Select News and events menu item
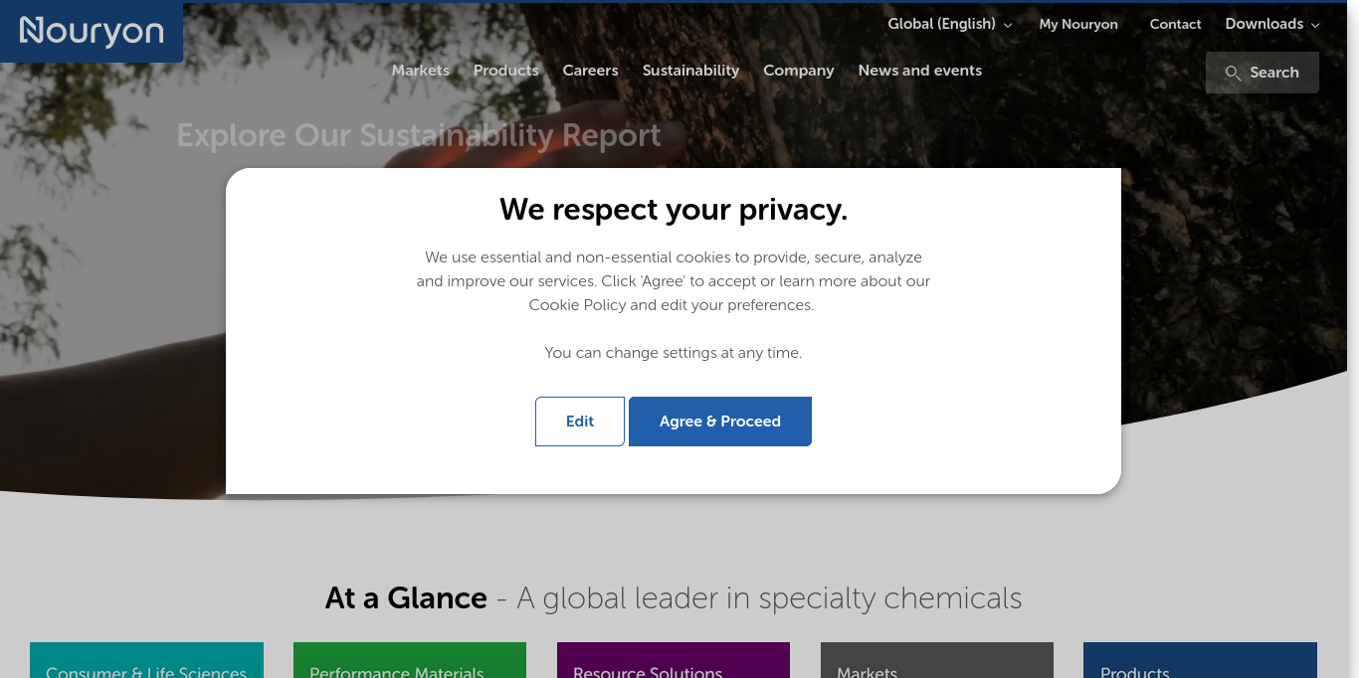 pyautogui.click(x=919, y=71)
